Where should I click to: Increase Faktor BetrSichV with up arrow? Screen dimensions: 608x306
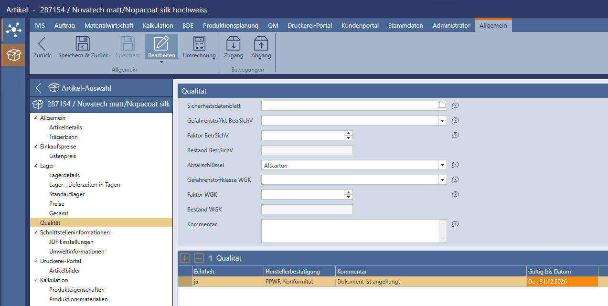(349, 133)
